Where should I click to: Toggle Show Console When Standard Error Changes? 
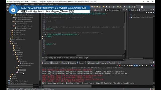pos(137,65)
